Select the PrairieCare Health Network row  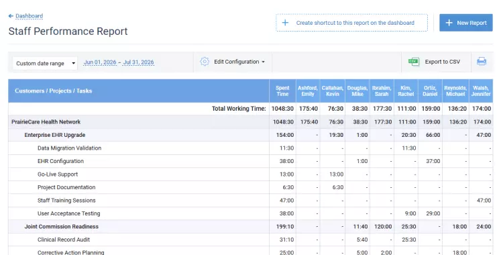coord(251,121)
